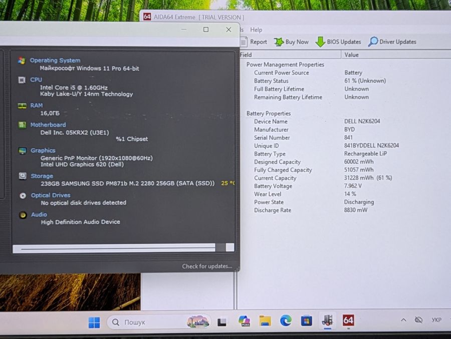Open Driver Updates in the AIDA64 toolbar
Image resolution: width=451 pixels, height=339 pixels.
(392, 42)
